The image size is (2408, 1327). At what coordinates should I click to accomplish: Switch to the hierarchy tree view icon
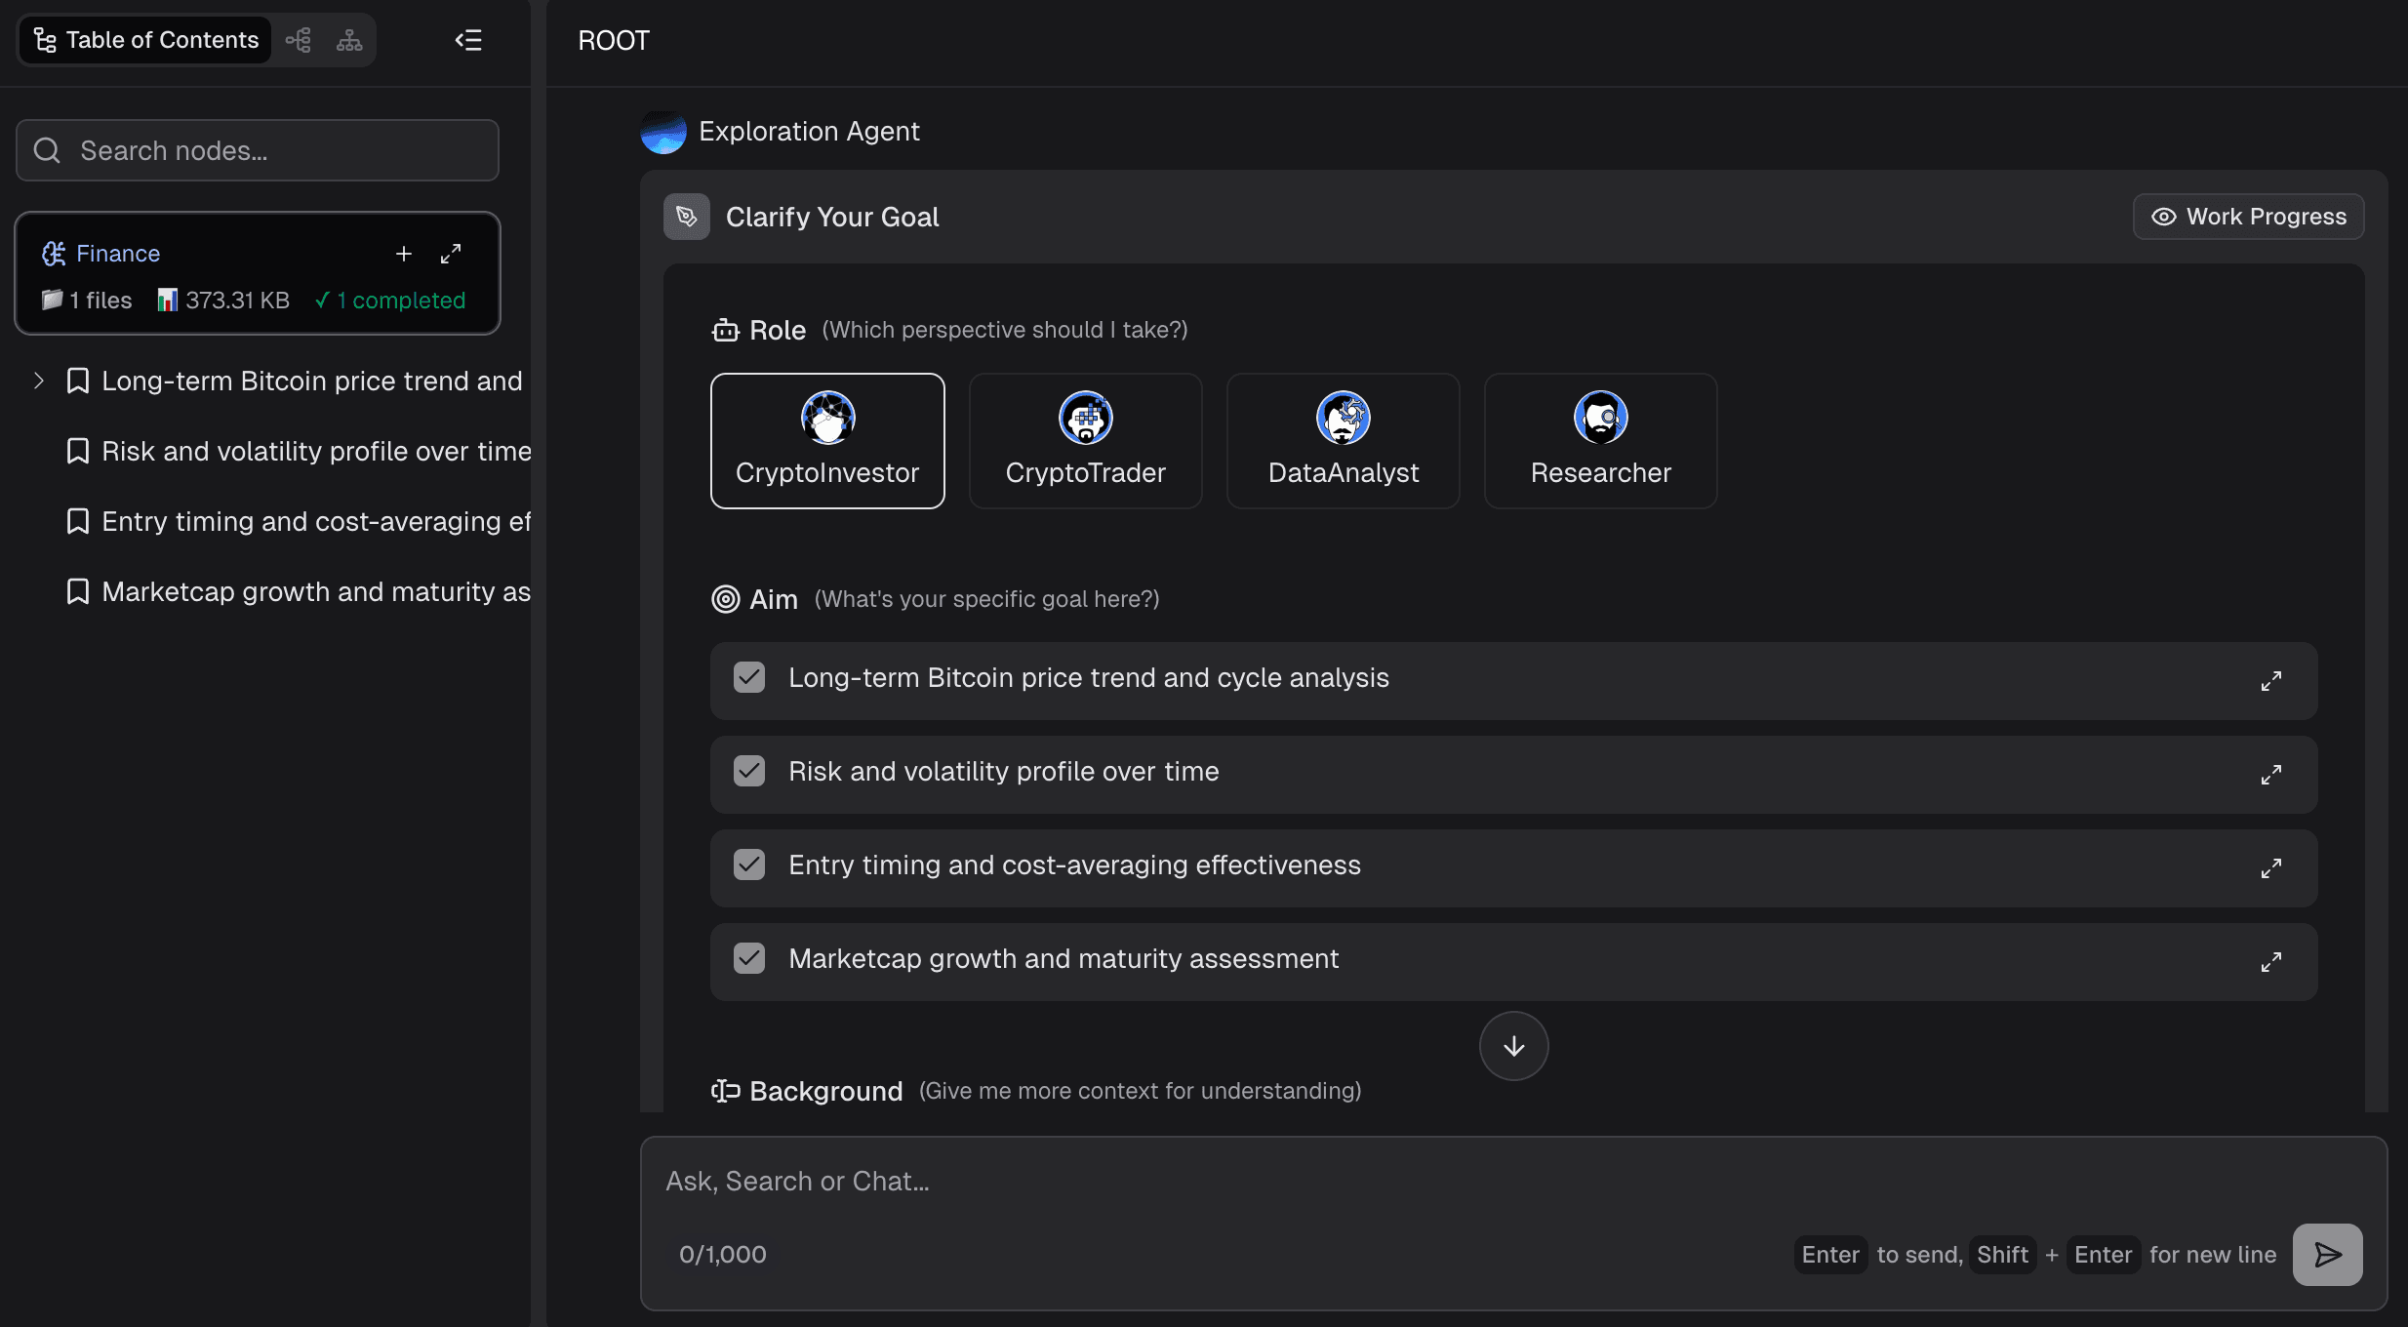tap(349, 40)
